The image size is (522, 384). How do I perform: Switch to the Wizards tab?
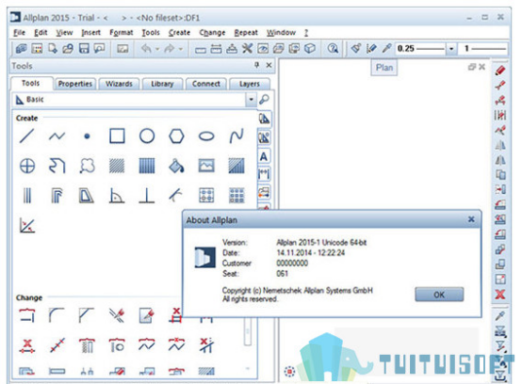119,84
